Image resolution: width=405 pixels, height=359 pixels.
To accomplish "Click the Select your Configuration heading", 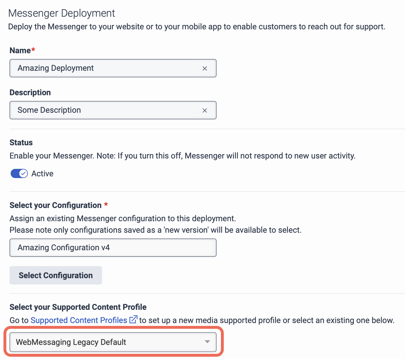I will coord(56,205).
